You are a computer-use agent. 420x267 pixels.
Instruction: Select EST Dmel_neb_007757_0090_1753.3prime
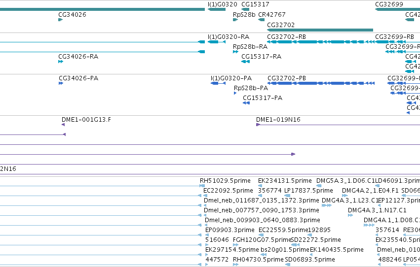[x=262, y=210]
